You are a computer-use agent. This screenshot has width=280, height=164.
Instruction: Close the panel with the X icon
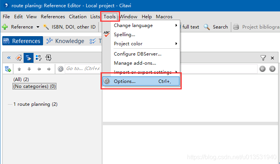click(x=272, y=58)
